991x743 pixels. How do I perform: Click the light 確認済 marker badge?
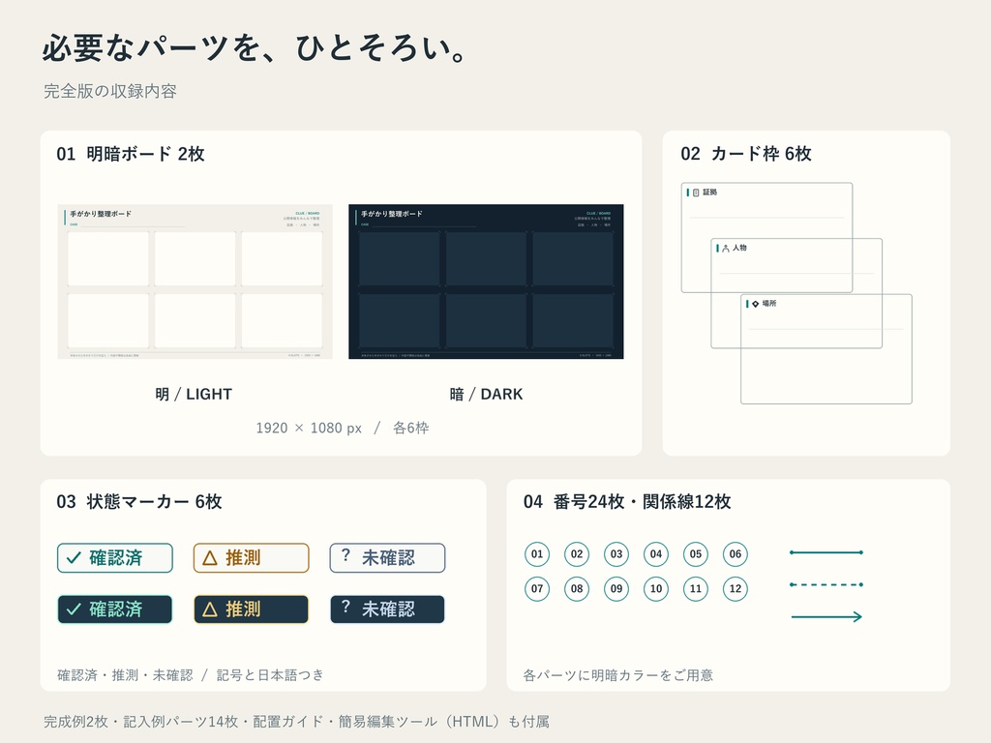115,558
